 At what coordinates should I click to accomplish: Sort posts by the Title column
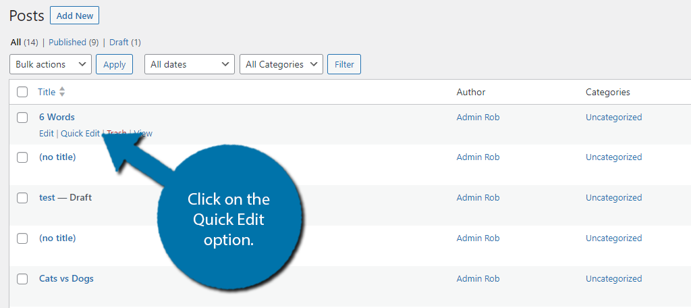pyautogui.click(x=47, y=93)
